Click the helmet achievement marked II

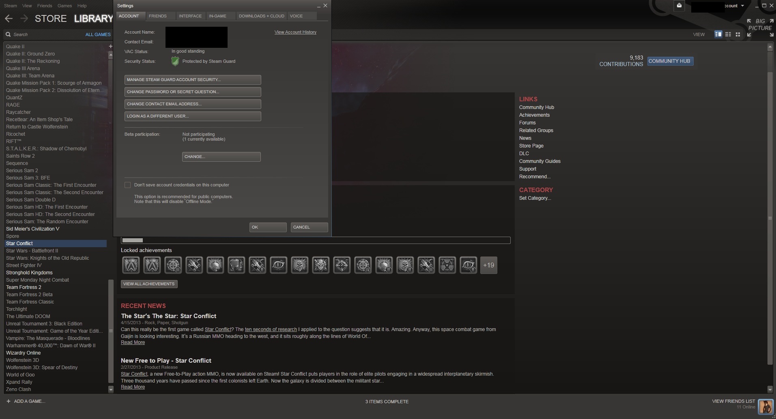click(x=384, y=265)
